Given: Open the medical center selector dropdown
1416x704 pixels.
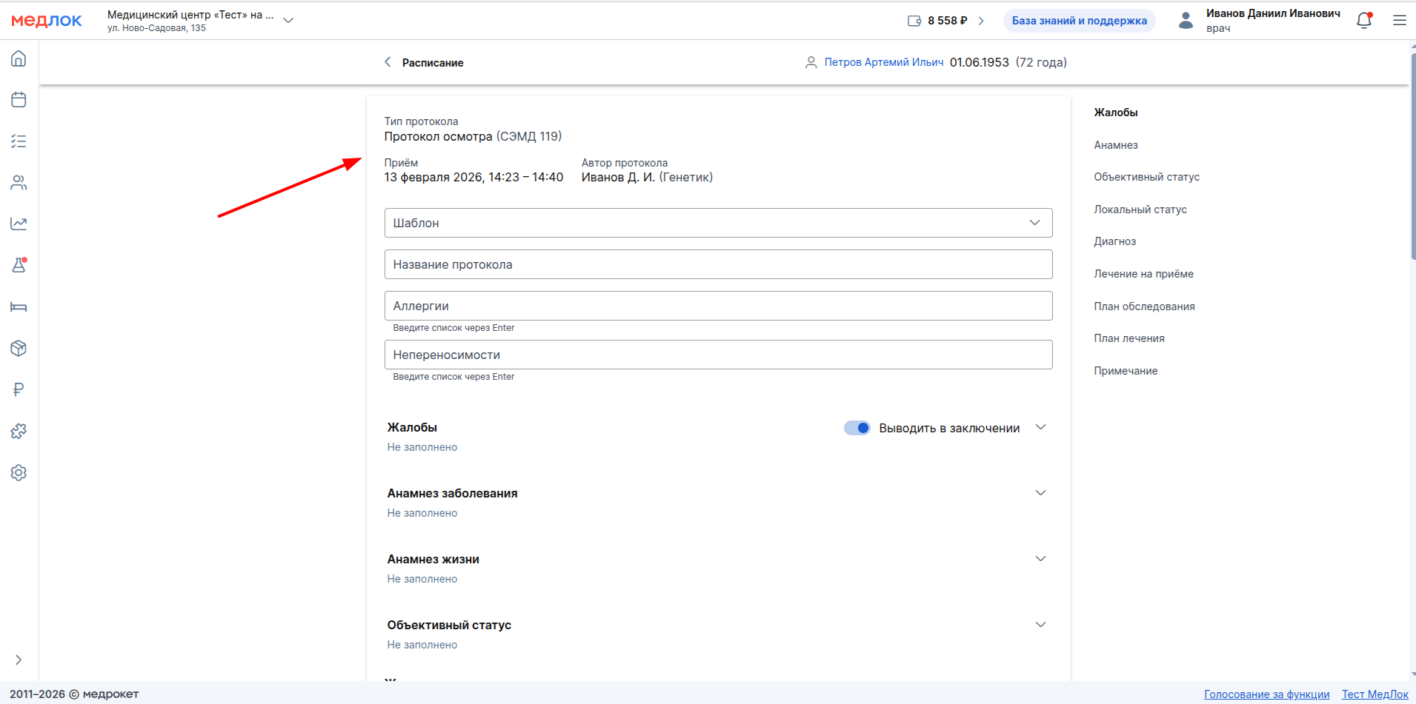Looking at the screenshot, I should pyautogui.click(x=288, y=21).
